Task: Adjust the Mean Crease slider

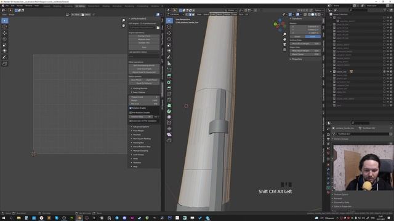Action: click(x=305, y=54)
